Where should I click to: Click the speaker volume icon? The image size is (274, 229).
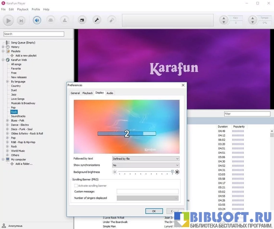pyautogui.click(x=37, y=20)
